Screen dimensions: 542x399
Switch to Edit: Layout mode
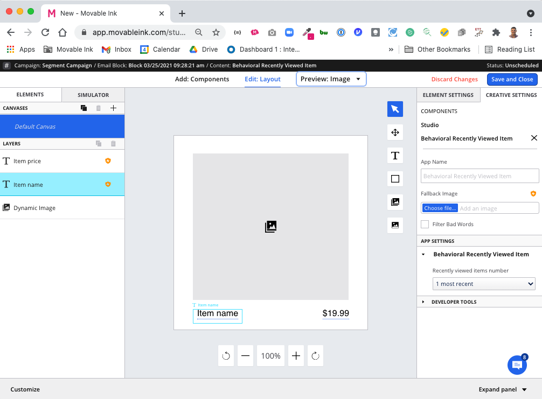(x=263, y=79)
